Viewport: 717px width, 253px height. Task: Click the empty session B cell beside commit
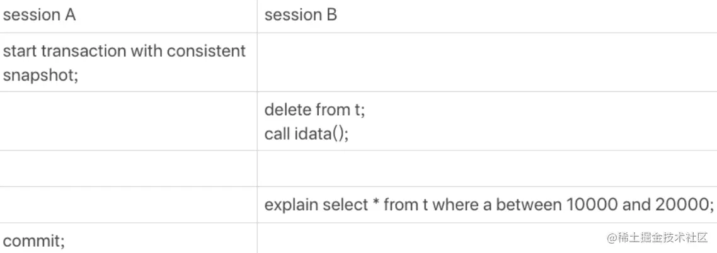point(487,238)
